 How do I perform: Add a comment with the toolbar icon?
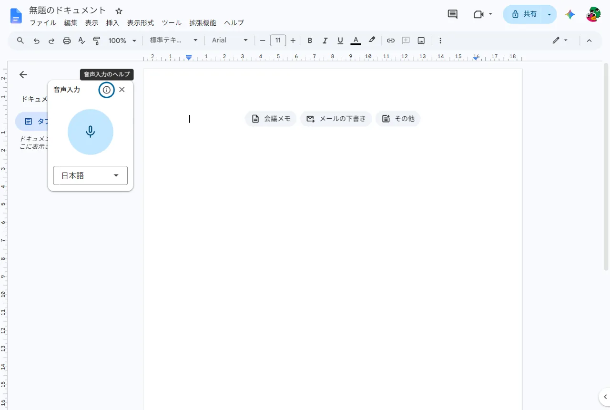406,41
